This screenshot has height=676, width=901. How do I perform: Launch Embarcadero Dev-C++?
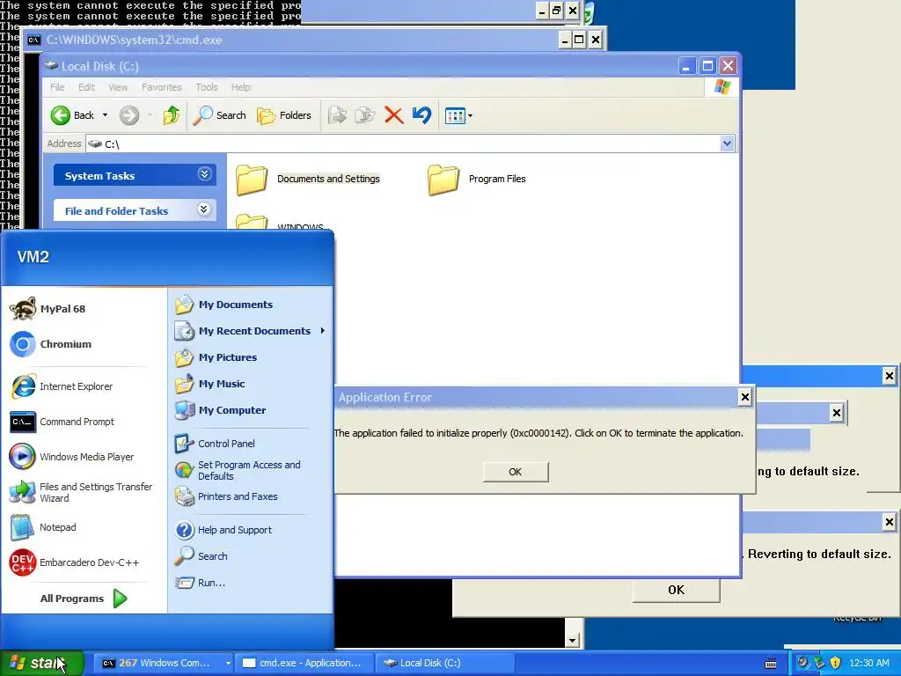pyautogui.click(x=75, y=562)
